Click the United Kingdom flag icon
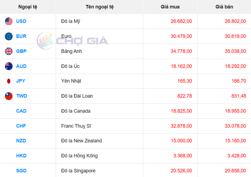251x177 pixels. [x=9, y=51]
